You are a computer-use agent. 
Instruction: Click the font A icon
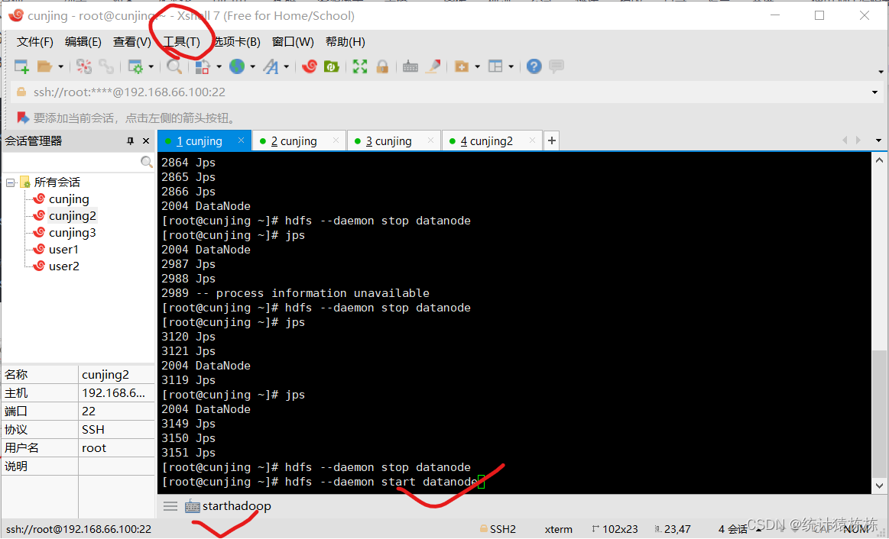(x=271, y=66)
